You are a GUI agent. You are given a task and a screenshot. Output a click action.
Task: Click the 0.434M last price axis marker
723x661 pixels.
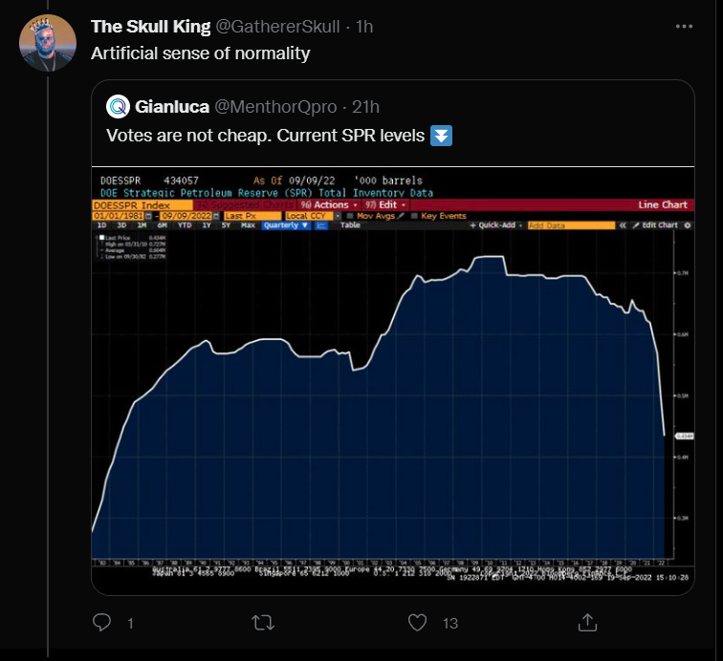click(x=685, y=436)
